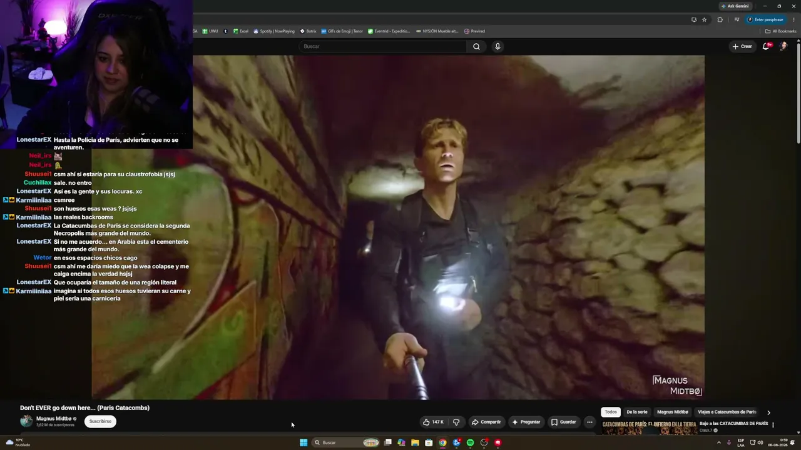Select the Magnus Midtbø filter chip
Viewport: 801px width, 450px height.
point(673,412)
